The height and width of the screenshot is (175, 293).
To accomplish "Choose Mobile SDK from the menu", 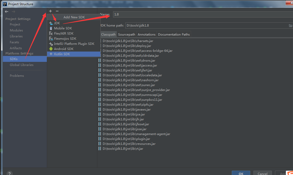I will (x=74, y=28).
